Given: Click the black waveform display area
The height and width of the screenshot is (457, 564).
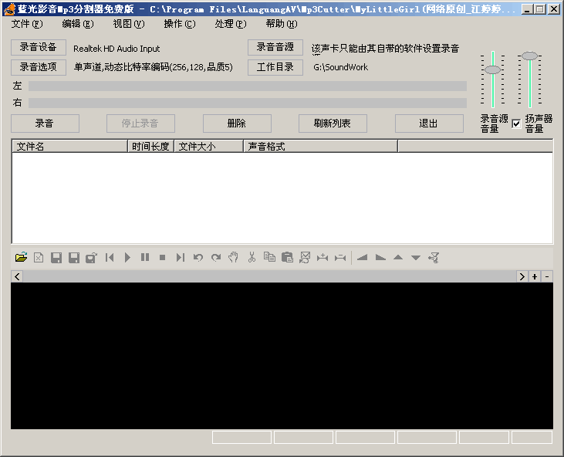Looking at the screenshot, I should (x=282, y=356).
